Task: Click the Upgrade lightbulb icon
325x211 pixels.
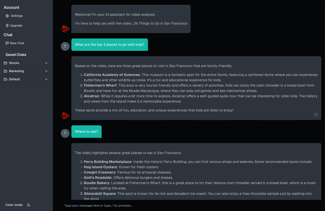Action: 7,25
